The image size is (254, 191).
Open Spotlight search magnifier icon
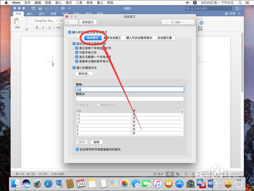pyautogui.click(x=240, y=3)
